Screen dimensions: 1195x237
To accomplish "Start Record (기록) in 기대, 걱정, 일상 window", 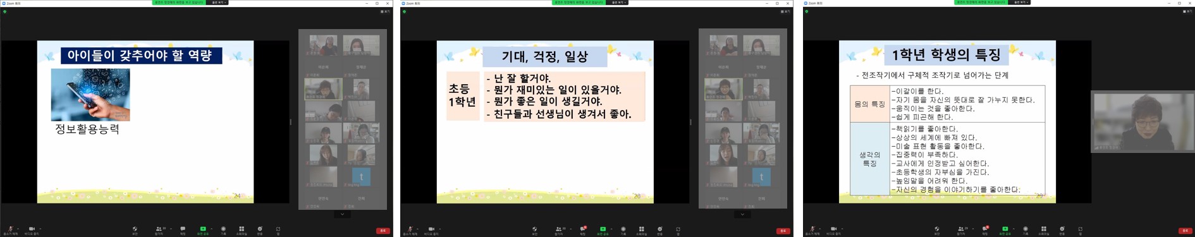I will coord(623,230).
